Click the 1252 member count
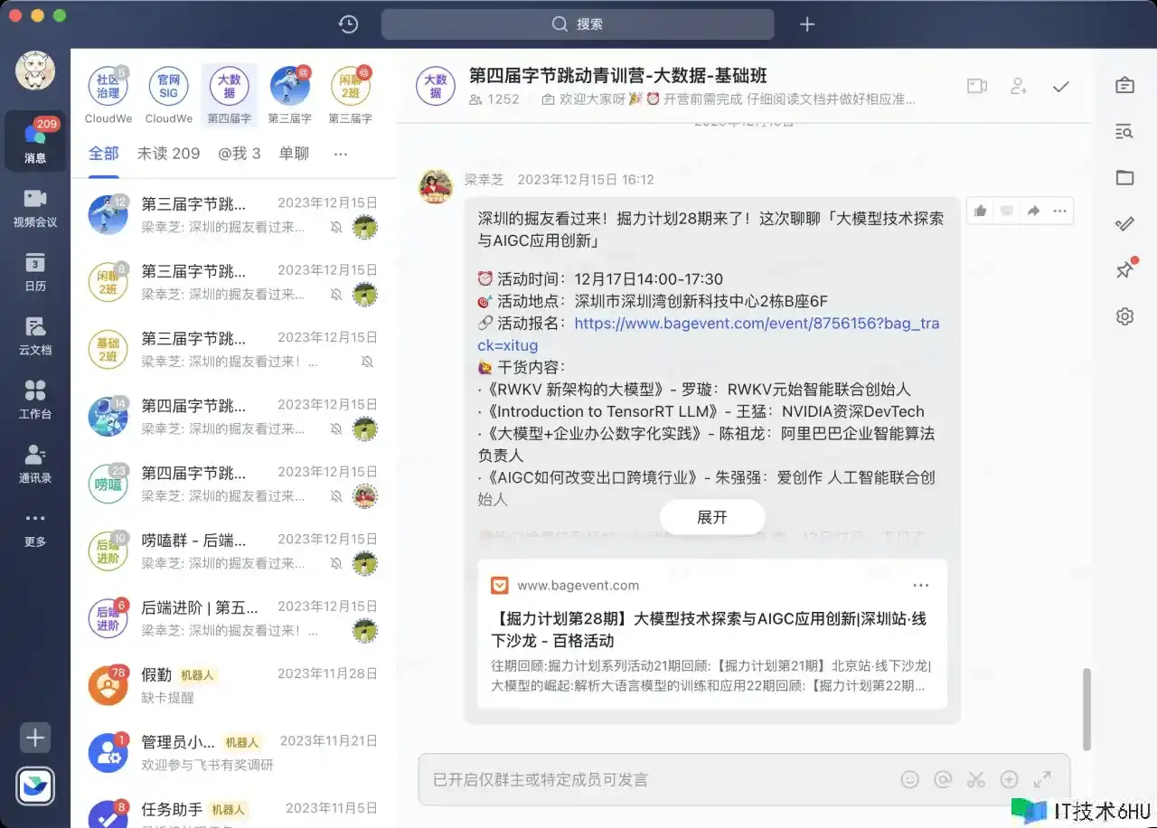 point(494,99)
